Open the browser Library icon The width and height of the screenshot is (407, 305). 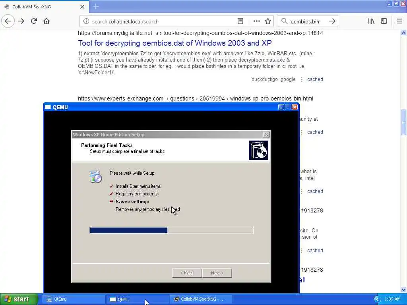pos(371,21)
